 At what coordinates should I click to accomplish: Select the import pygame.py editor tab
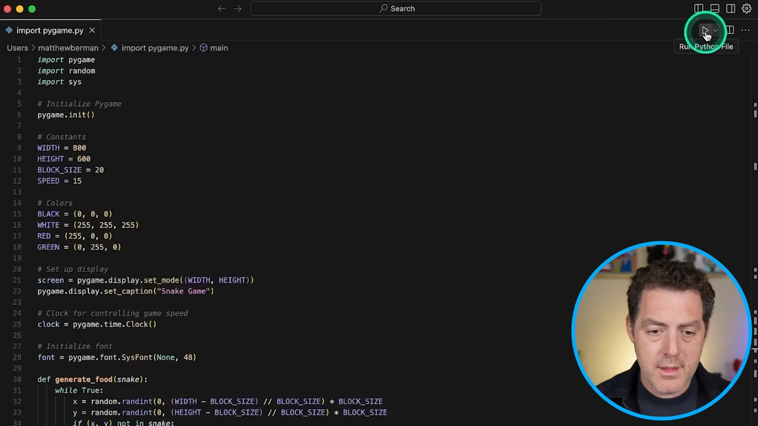(50, 30)
